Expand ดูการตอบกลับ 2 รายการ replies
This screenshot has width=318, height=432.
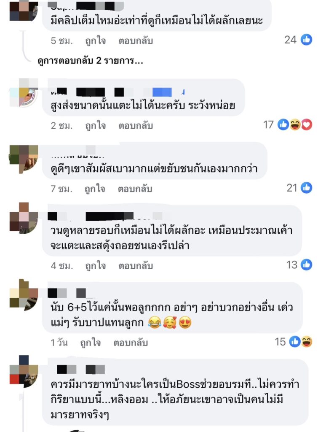pyautogui.click(x=90, y=60)
